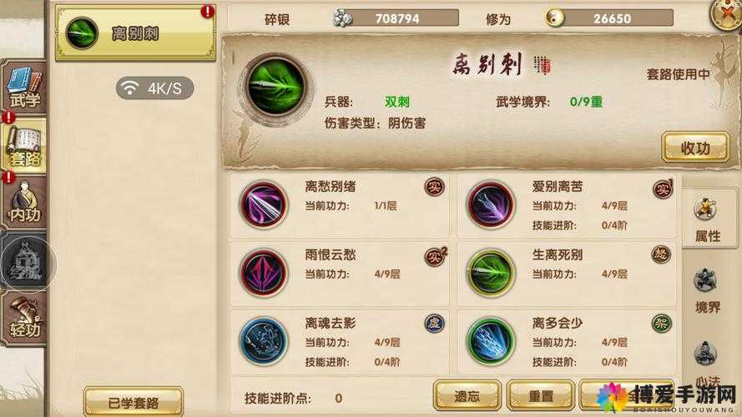Screen dimensions: 742x417
Task: Switch to the 内功 sidebar tab
Action: [23, 203]
